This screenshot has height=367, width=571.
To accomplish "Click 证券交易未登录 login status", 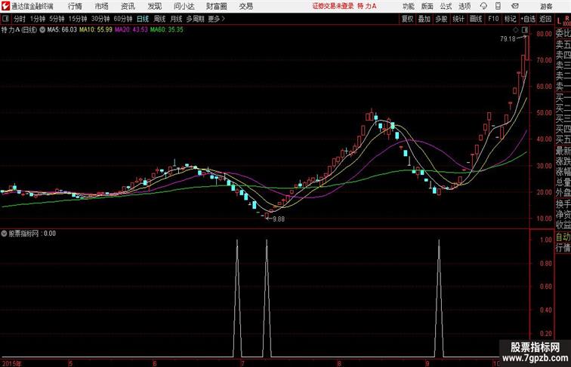I will point(333,6).
